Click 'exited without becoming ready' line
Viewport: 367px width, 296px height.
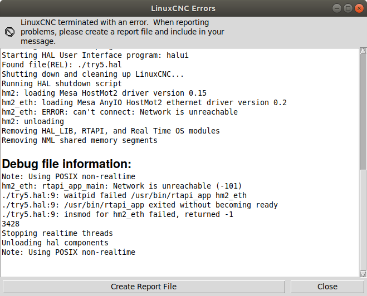click(140, 205)
